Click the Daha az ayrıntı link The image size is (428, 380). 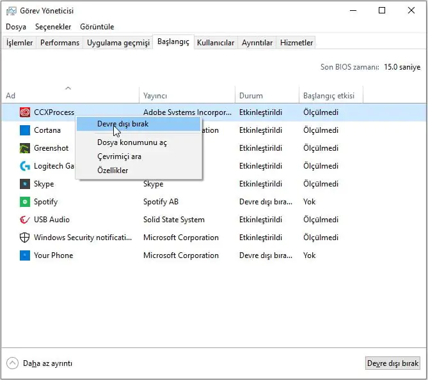tap(47, 363)
